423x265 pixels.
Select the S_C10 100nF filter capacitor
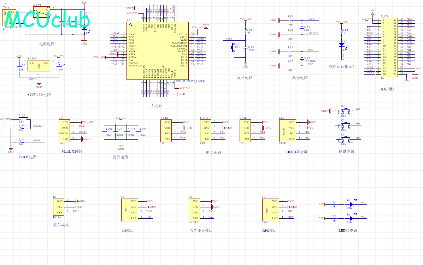(x=104, y=132)
